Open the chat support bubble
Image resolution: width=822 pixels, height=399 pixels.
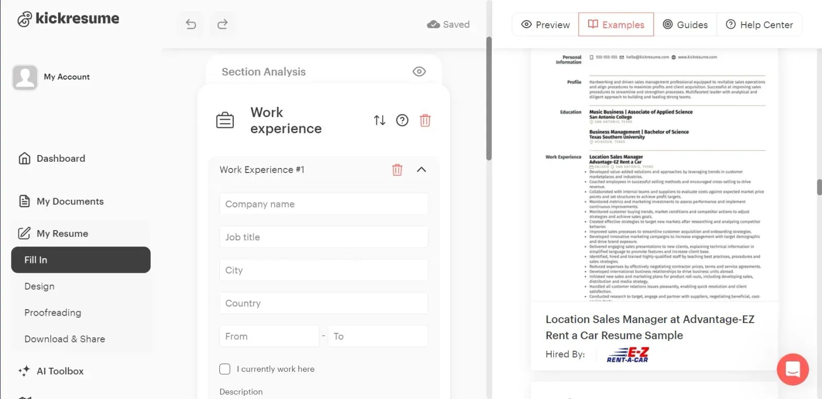(x=793, y=369)
